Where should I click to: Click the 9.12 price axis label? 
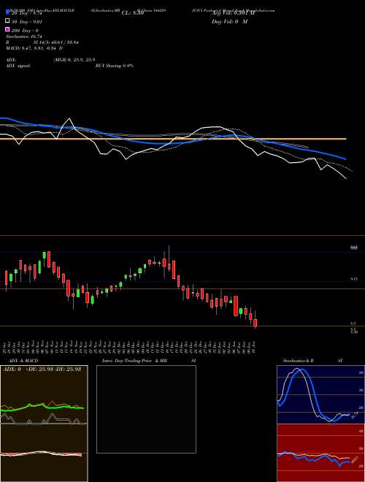tap(353, 279)
